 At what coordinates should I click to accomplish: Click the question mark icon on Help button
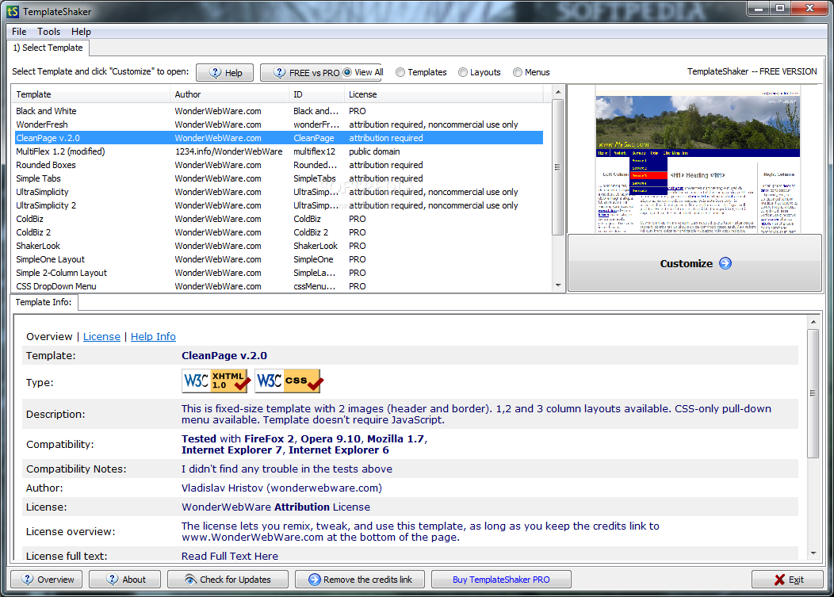[x=215, y=73]
